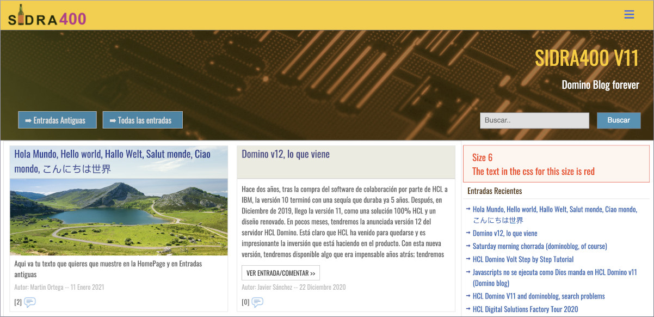The height and width of the screenshot is (317, 654).
Task: Click the Size 6 notice text
Action: (x=482, y=158)
